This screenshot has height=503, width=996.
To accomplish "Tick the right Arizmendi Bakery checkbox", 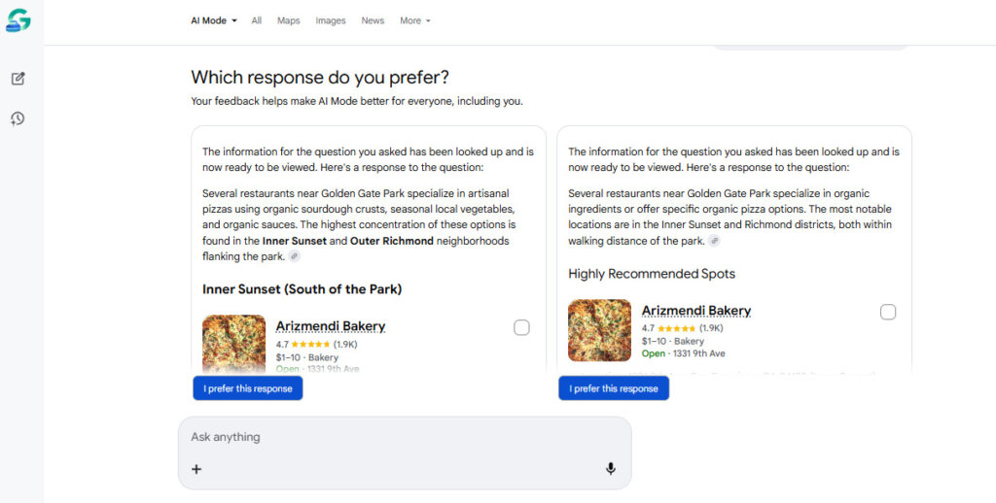I will [x=888, y=313].
